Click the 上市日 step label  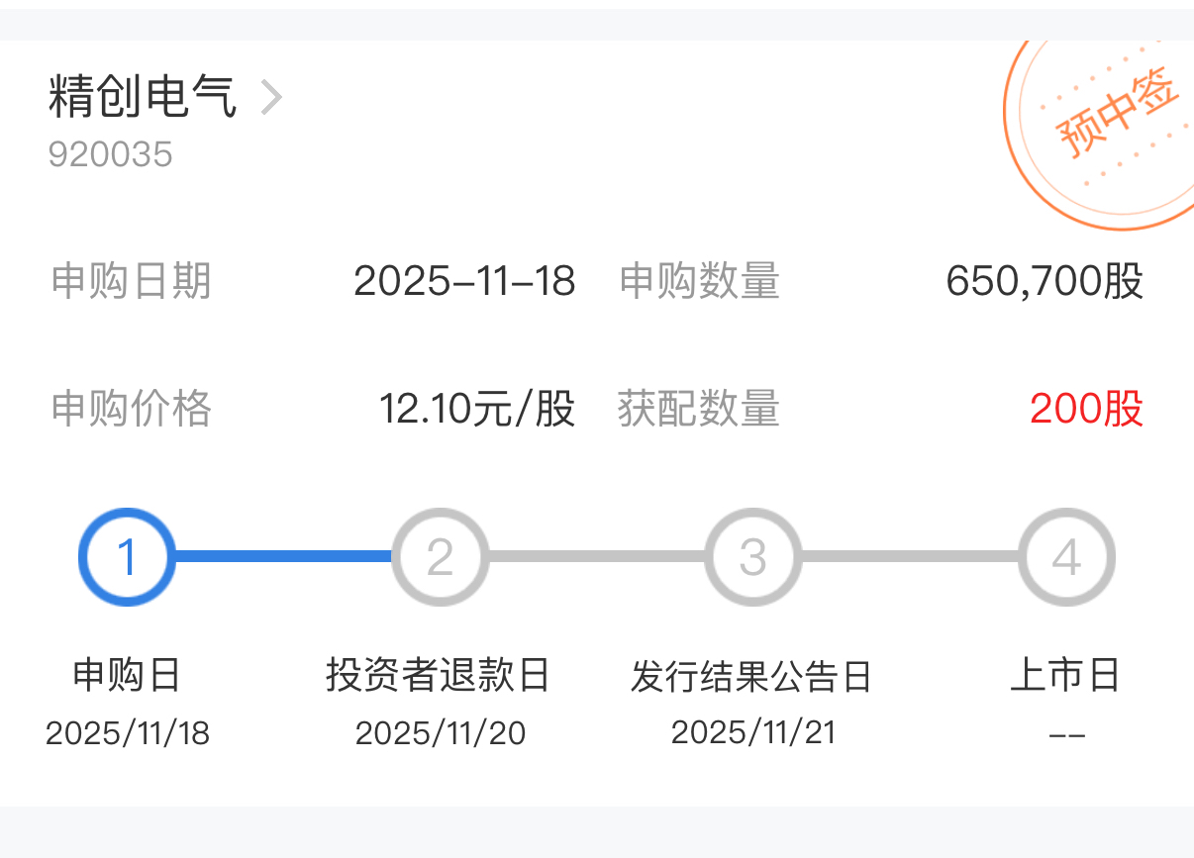point(1065,676)
